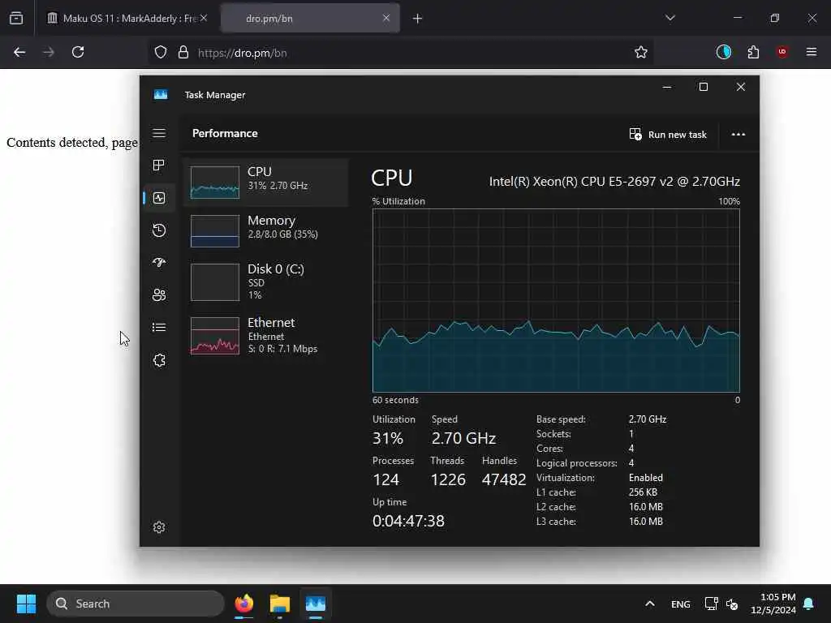Open a new browser tab
The width and height of the screenshot is (831, 623).
click(418, 19)
